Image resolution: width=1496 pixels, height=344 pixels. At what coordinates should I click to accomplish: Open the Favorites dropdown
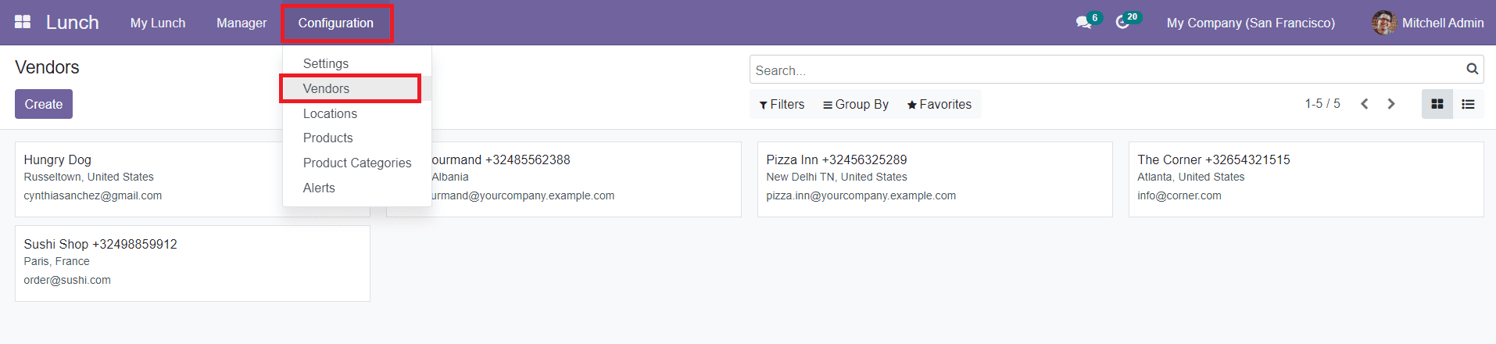939,105
